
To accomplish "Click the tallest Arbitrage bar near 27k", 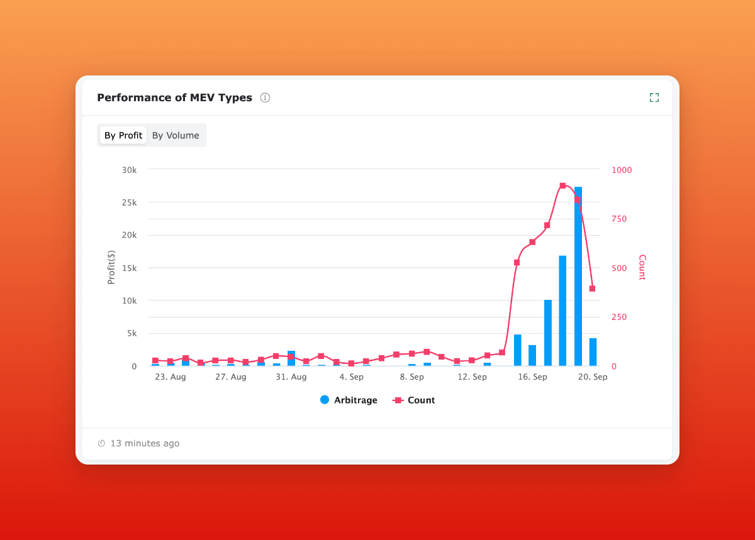I will pos(578,277).
